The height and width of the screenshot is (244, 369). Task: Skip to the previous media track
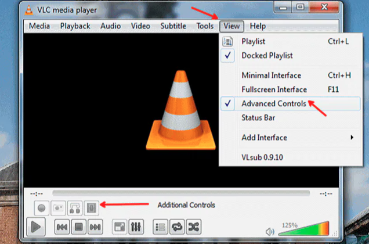(62, 227)
